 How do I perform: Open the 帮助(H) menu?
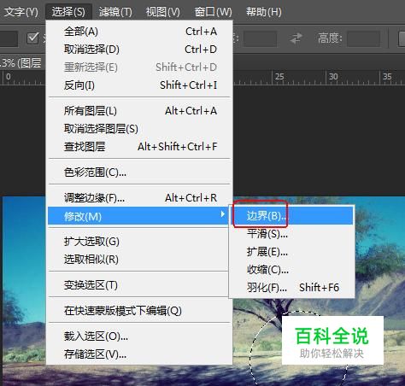tap(264, 12)
